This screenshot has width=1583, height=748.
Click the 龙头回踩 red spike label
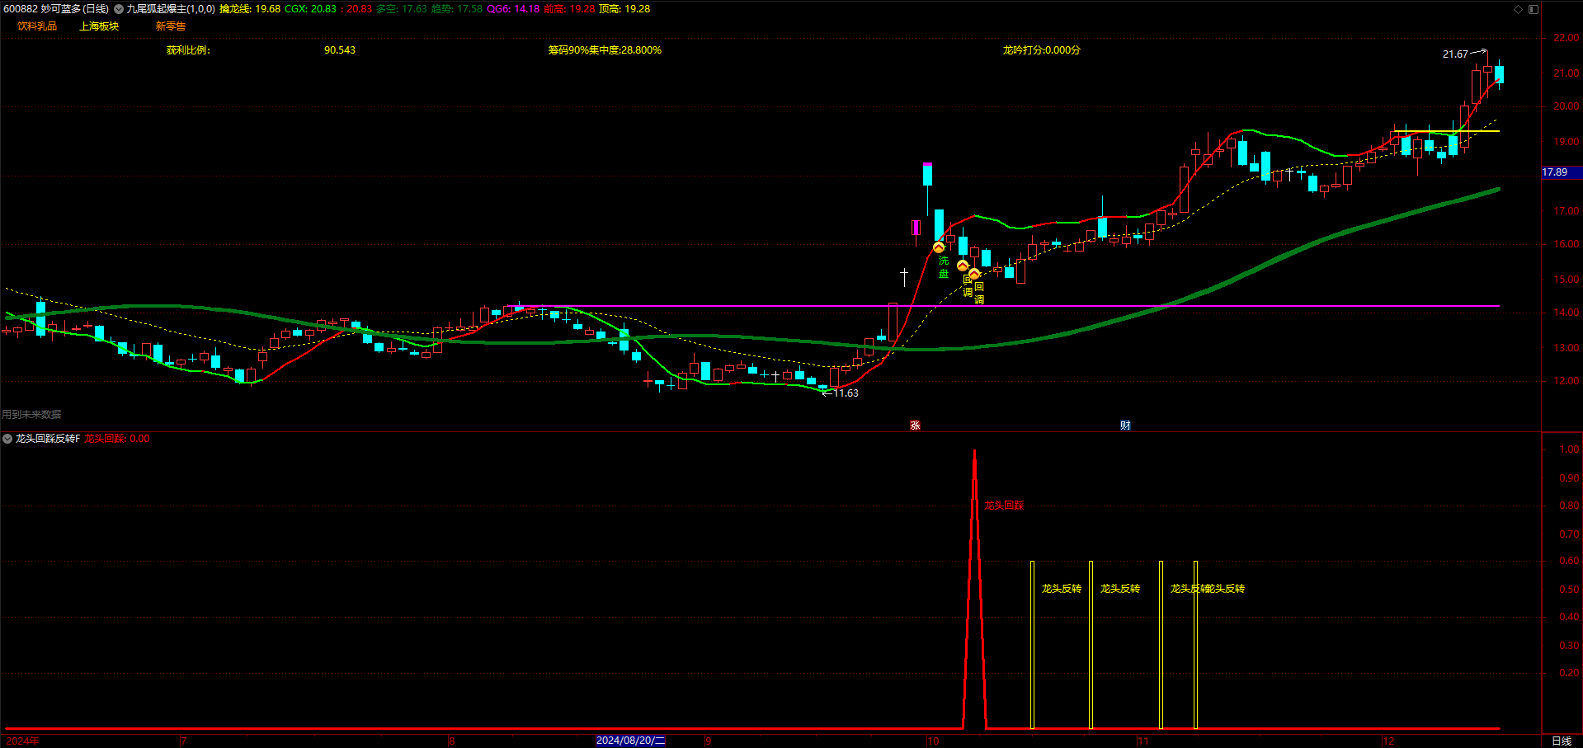(1004, 506)
